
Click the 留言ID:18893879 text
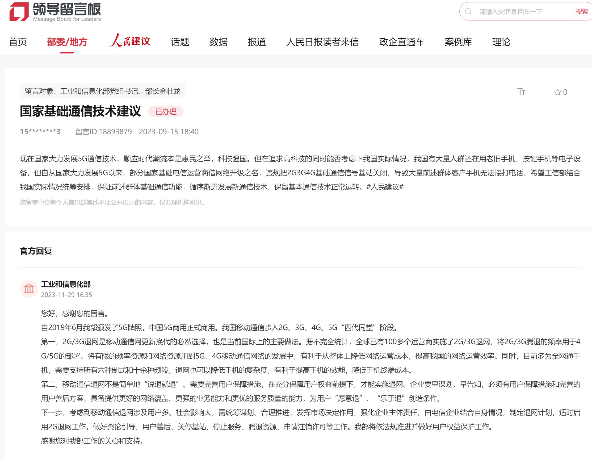104,132
